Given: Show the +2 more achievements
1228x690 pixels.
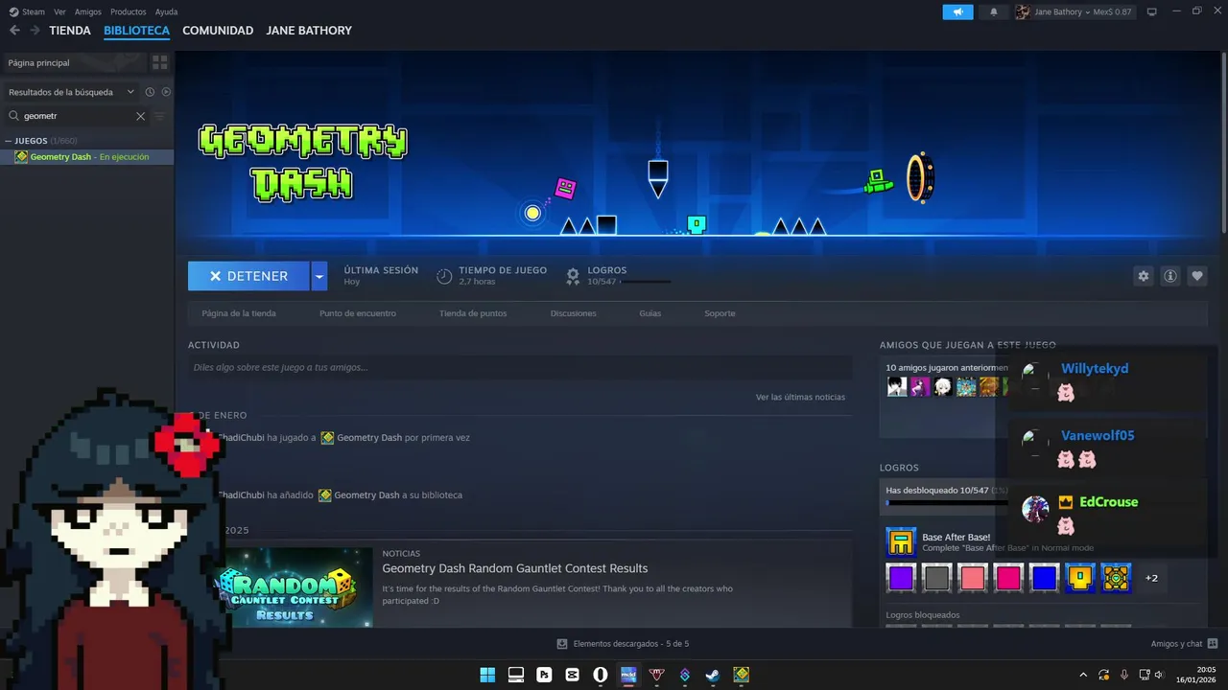Looking at the screenshot, I should [1151, 578].
